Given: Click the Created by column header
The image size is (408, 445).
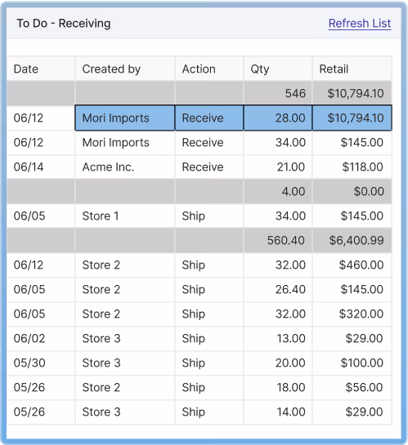Looking at the screenshot, I should pyautogui.click(x=125, y=69).
